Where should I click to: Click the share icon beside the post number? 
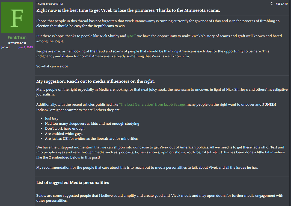coord(271,4)
